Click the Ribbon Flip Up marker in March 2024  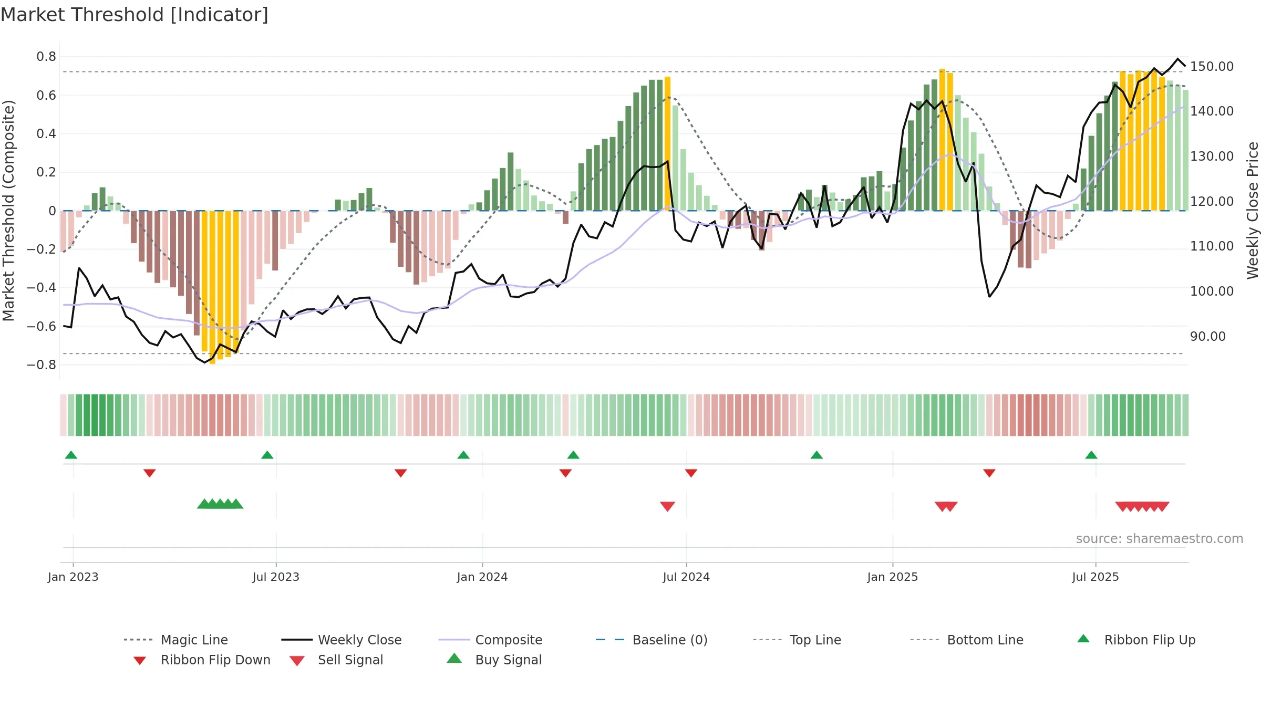click(573, 455)
